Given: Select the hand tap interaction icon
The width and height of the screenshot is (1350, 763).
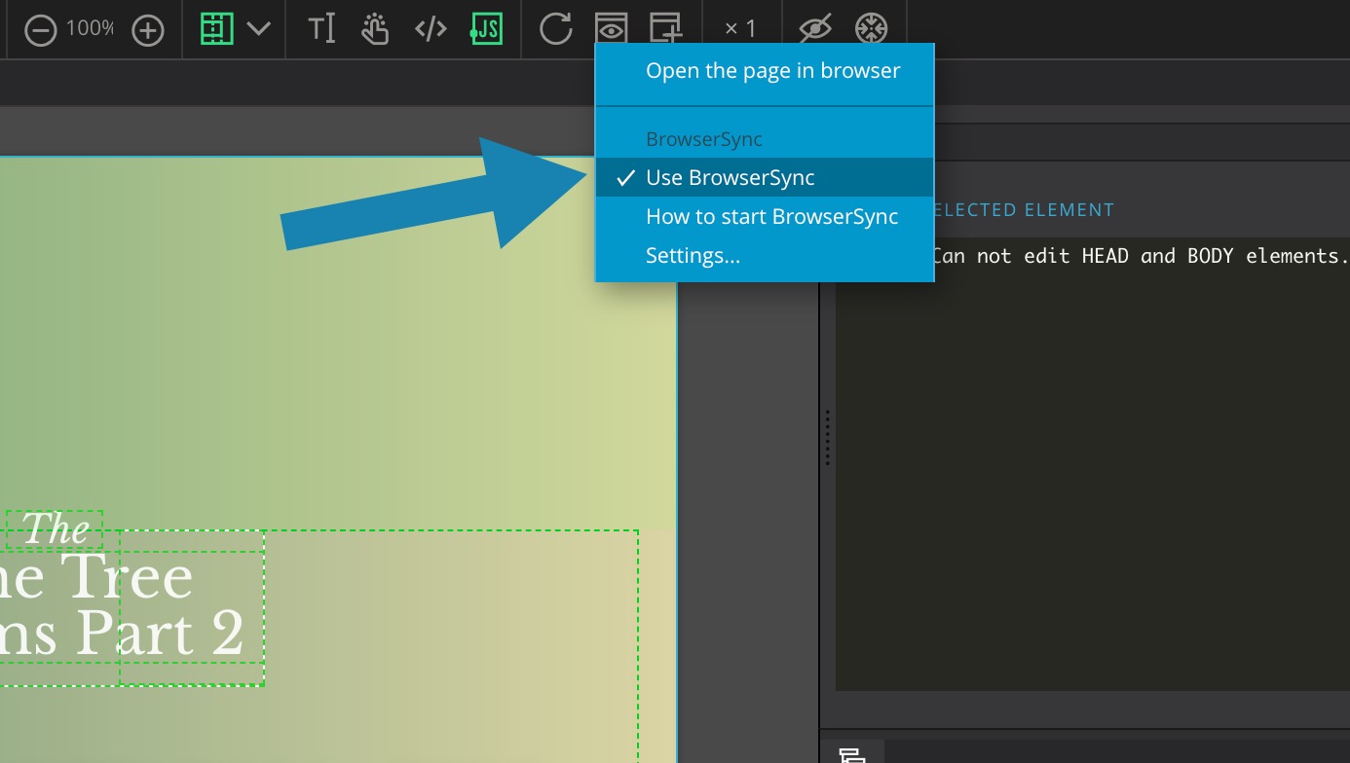Looking at the screenshot, I should (x=375, y=29).
